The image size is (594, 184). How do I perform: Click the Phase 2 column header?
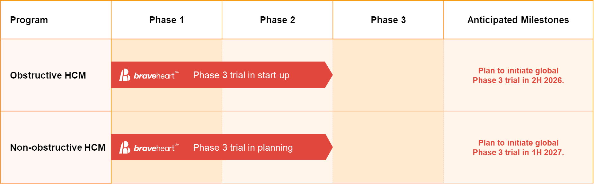pos(277,20)
